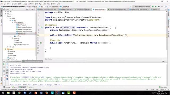
Task: Toggle the Favorites tool window side tab
Action: 1,80
